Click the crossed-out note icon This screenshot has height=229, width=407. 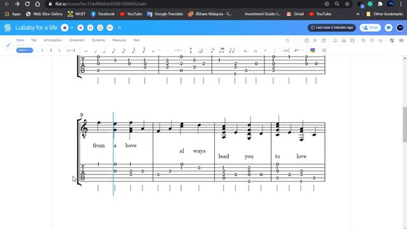pos(201,50)
